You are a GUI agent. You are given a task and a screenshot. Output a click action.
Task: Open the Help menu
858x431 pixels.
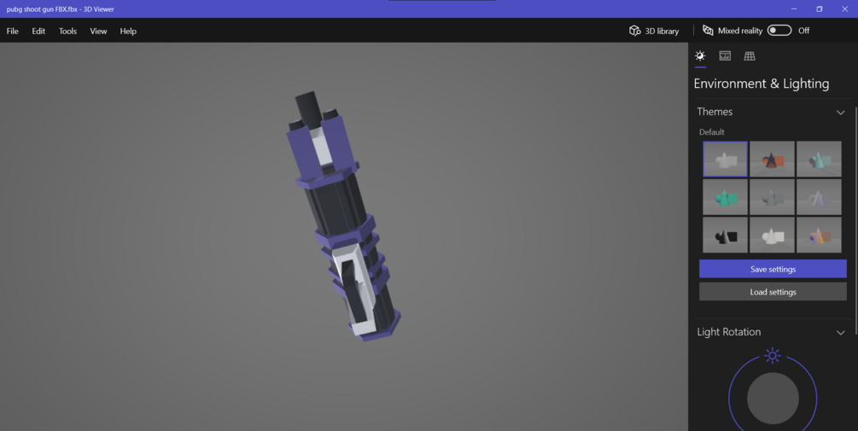tap(128, 32)
